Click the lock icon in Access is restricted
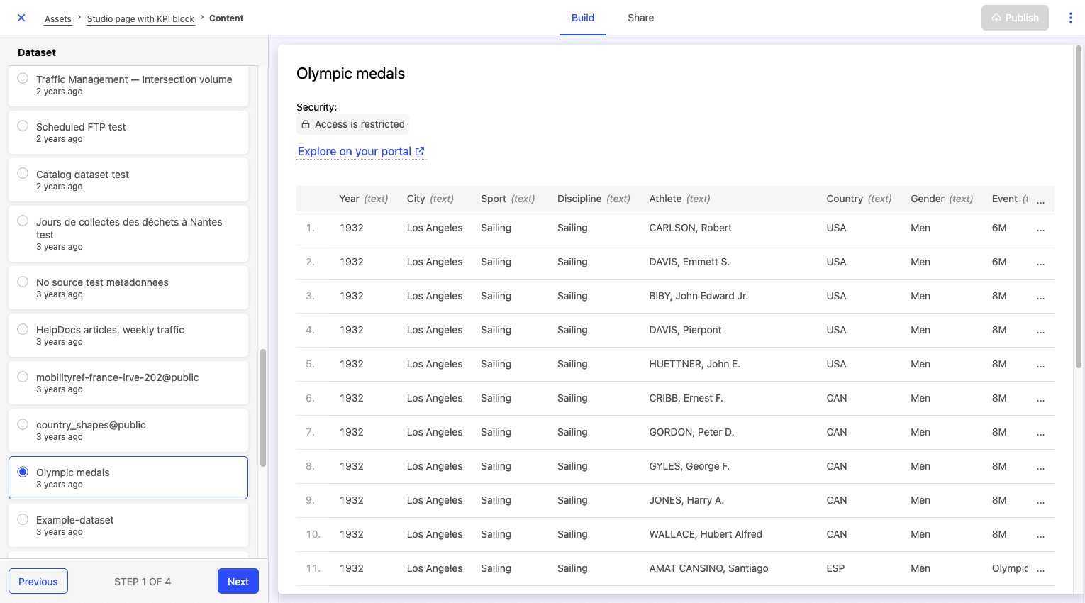This screenshot has height=603, width=1085. pos(306,124)
